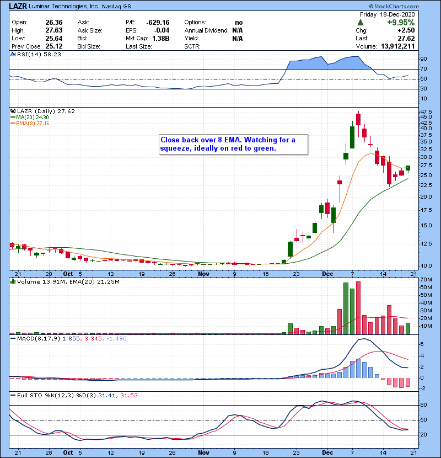The image size is (441, 458).
Task: Click the Oct label on the bottom date axis
Action: click(x=68, y=452)
